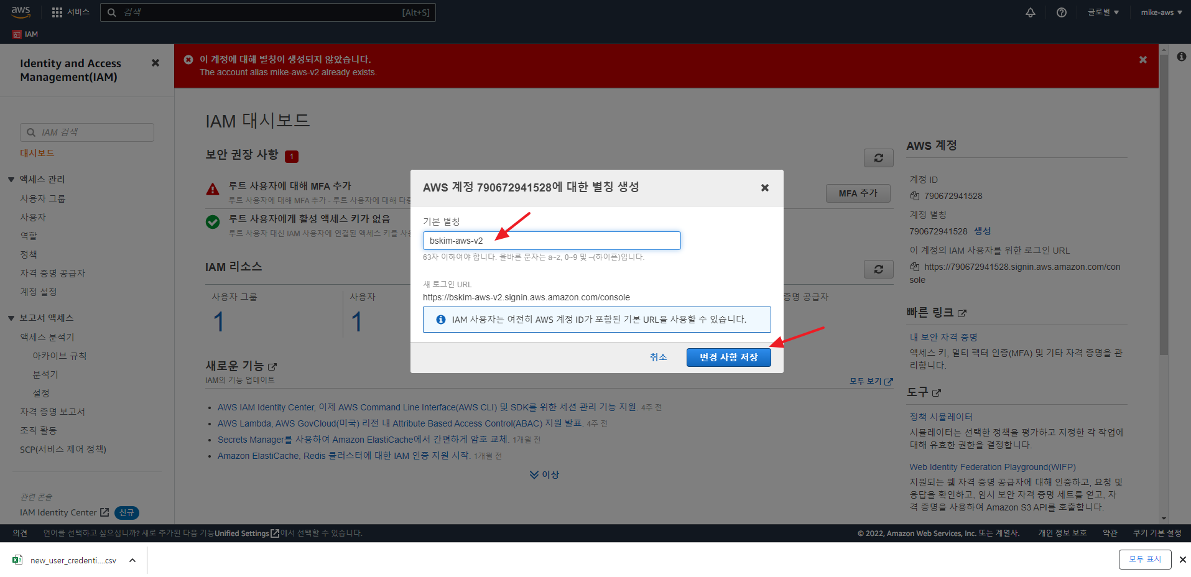Open 사용자 그룹 in the sidebar
1191x577 pixels.
tap(43, 198)
